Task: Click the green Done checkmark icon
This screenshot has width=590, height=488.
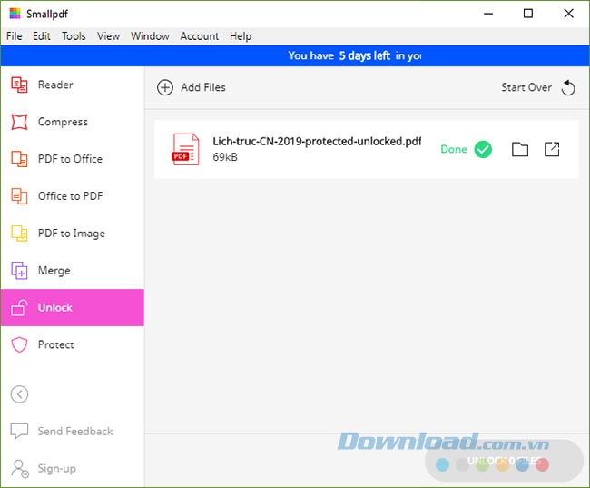Action: [x=483, y=149]
